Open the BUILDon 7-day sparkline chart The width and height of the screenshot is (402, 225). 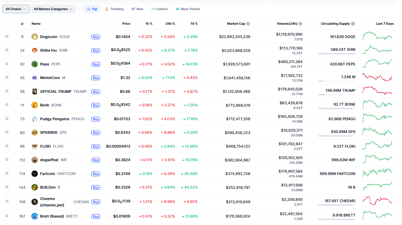(x=377, y=187)
